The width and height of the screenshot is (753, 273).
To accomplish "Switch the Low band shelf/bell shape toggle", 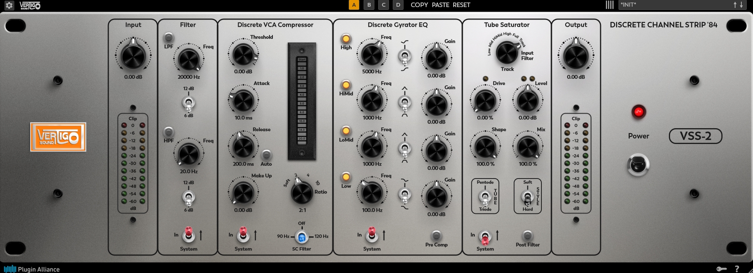I will click(x=404, y=194).
